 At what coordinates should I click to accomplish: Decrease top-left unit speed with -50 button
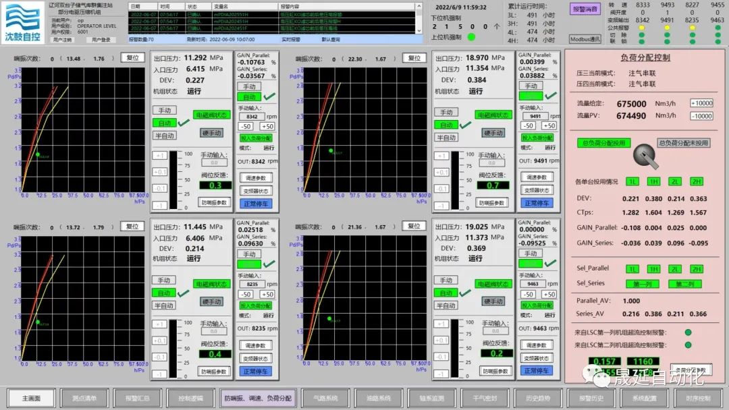click(246, 126)
